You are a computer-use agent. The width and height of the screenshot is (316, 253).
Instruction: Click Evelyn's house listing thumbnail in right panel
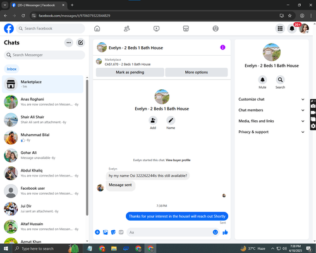(272, 52)
